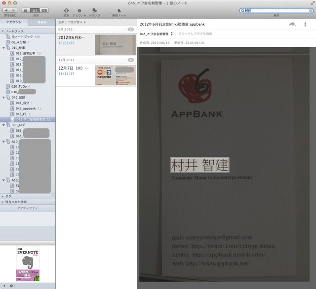Click the magnifier icon in the search box
Viewport: 316px width, 289px height.
[x=243, y=11]
